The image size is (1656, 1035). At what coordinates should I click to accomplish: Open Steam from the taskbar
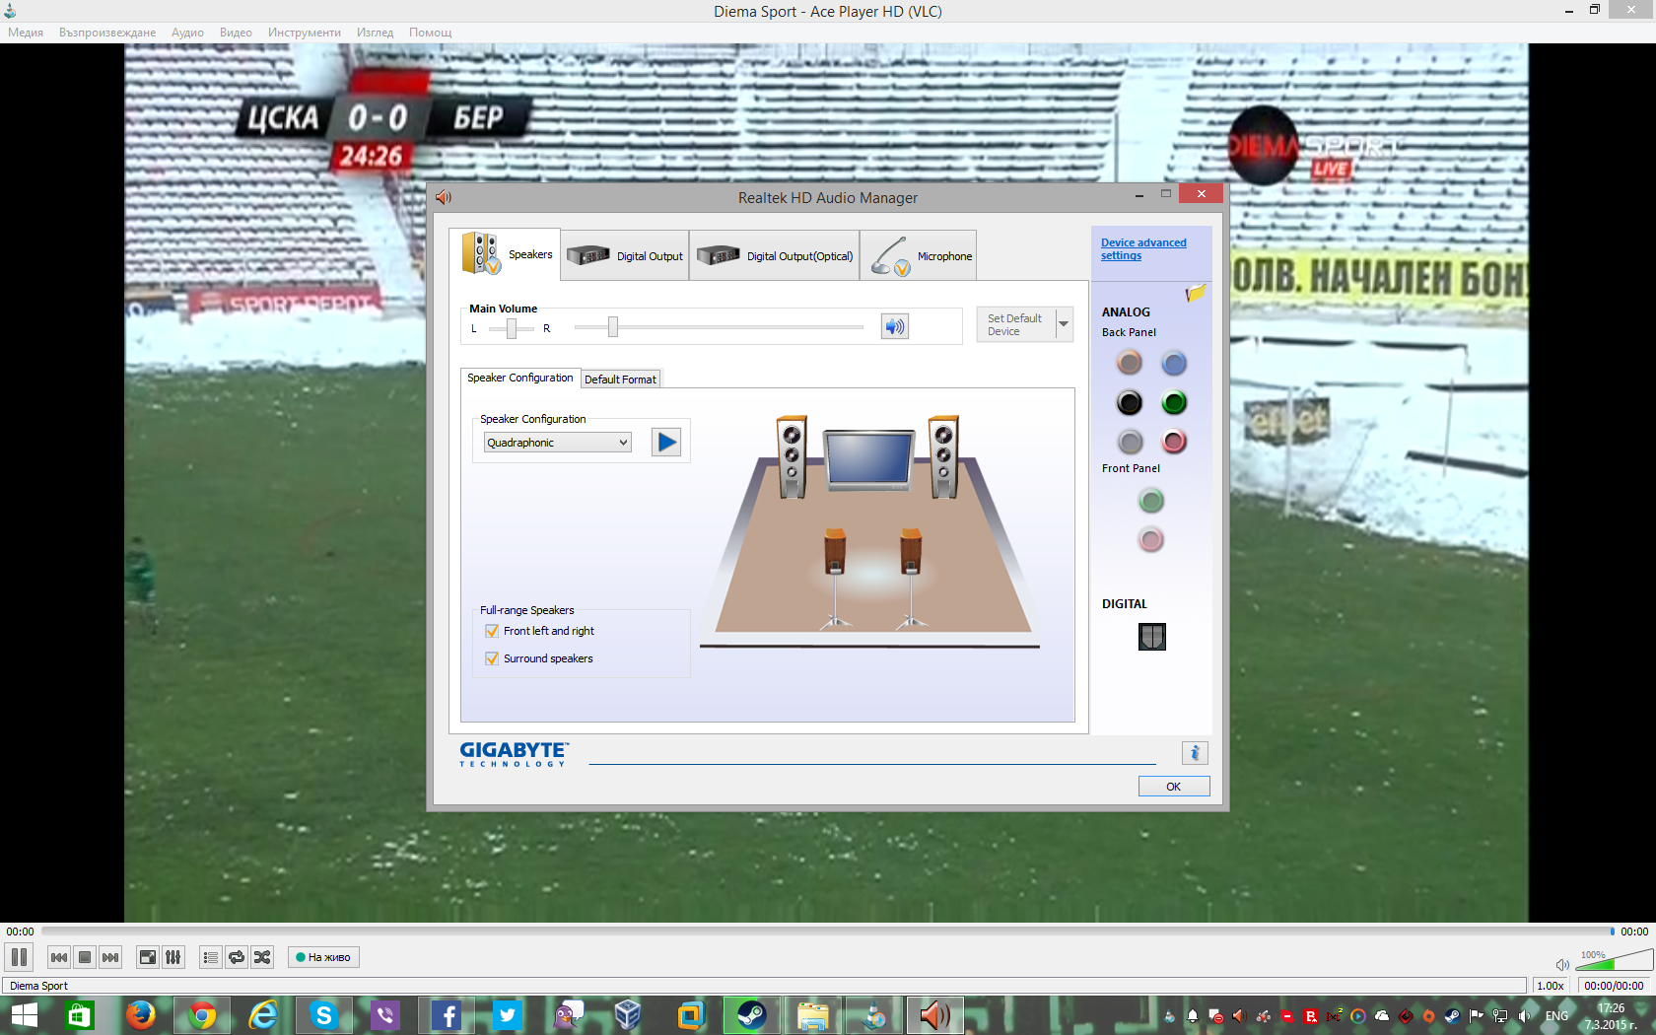[x=751, y=1015]
